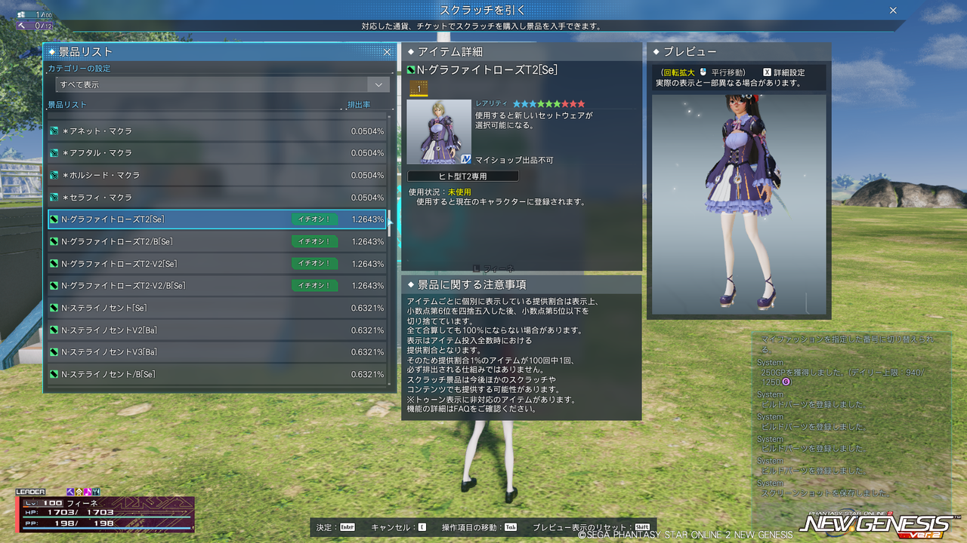Viewport: 967px width, 543px height.
Task: Click the Enter key icon beside 決定
Action: pyautogui.click(x=348, y=527)
